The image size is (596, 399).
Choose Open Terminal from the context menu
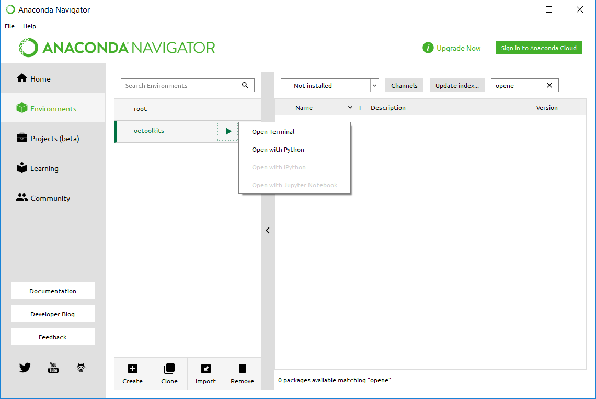(294, 132)
